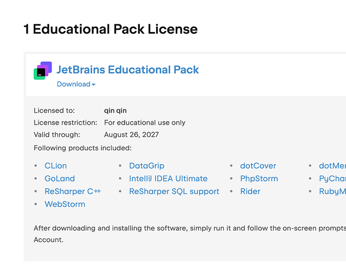
Task: Open the dotCover product link
Action: (x=258, y=166)
